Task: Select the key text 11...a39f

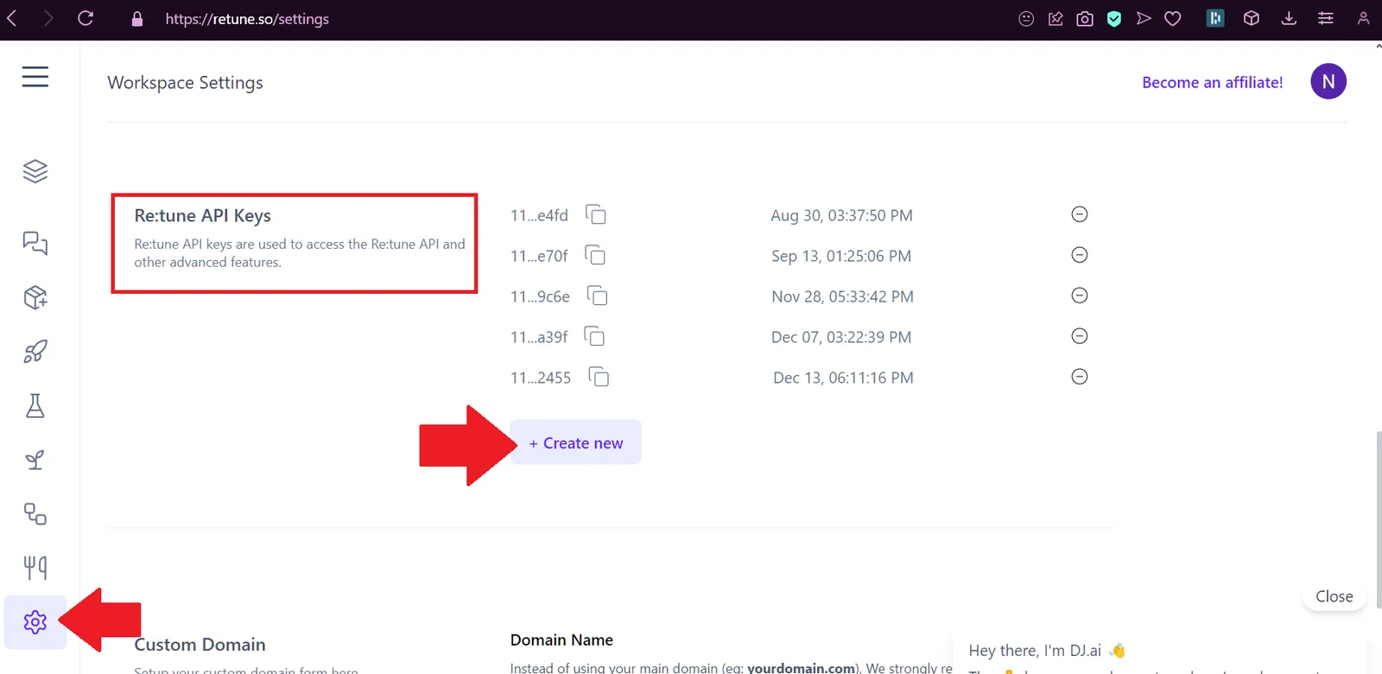Action: coord(539,337)
